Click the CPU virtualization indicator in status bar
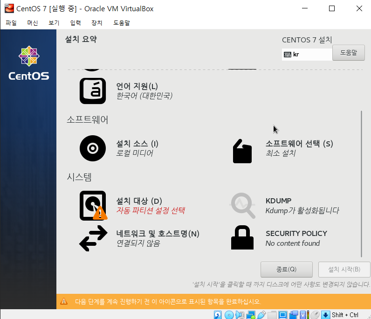Image resolution: width=371 pixels, height=319 pixels. pyautogui.click(x=304, y=315)
